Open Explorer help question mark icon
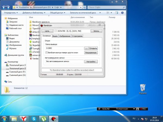The height and width of the screenshot is (122, 163). pyautogui.click(x=122, y=13)
